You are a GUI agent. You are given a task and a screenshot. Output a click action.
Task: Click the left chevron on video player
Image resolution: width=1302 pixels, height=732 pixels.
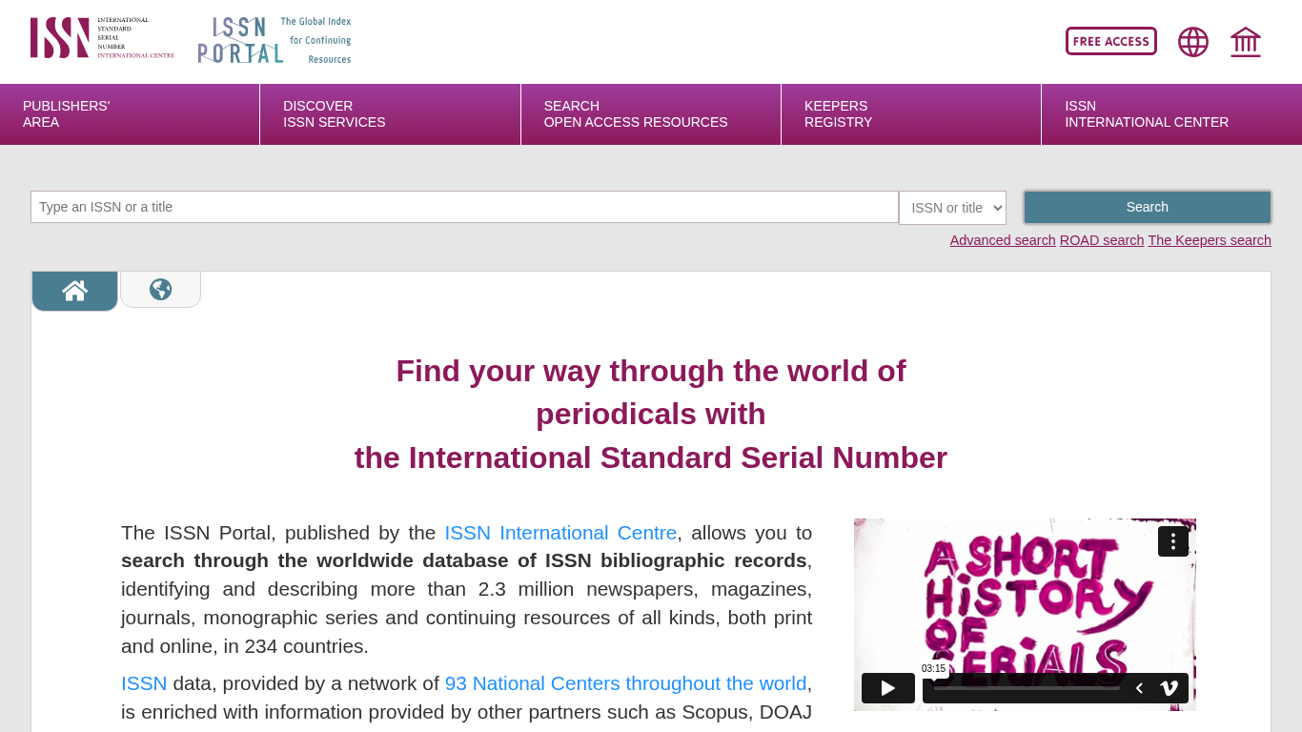coord(1139,688)
